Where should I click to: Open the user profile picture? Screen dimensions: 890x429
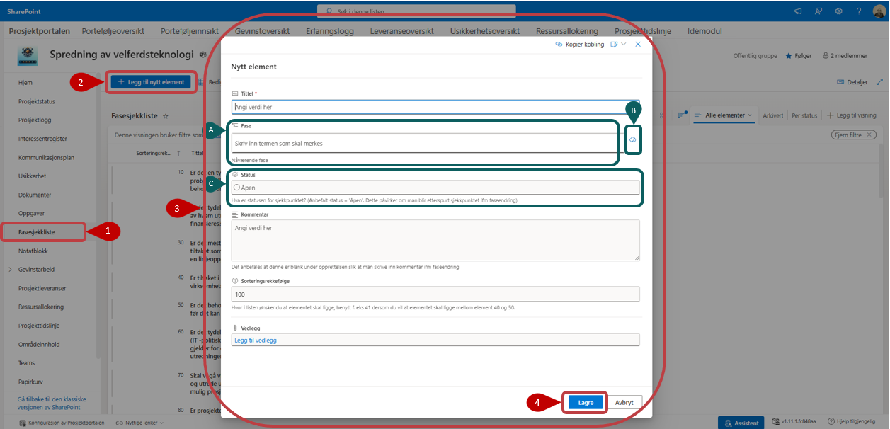point(878,11)
